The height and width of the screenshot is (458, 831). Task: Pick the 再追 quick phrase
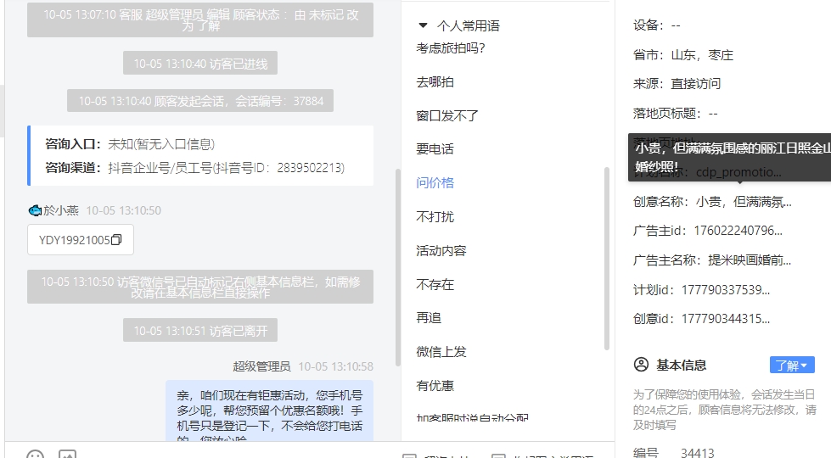(x=429, y=318)
